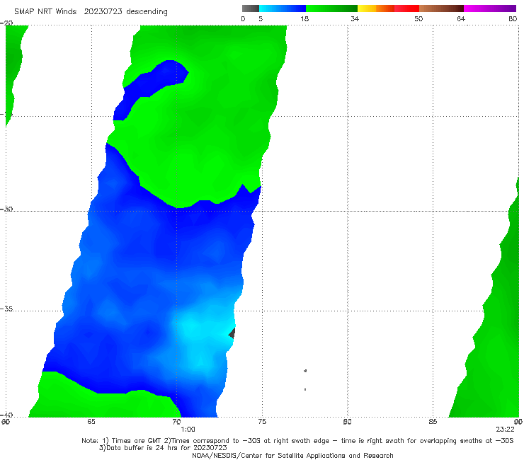Click the latitude axis label '-40'
Image resolution: width=524 pixels, height=460 pixels.
click(6, 415)
